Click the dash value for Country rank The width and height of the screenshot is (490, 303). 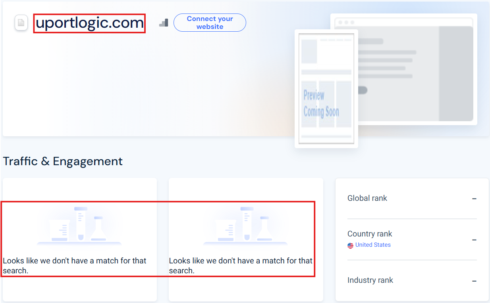coord(474,240)
